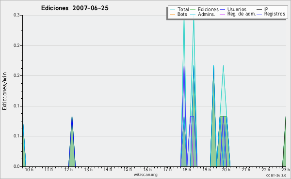Click the '13 h' x-axis label

[x=88, y=170]
